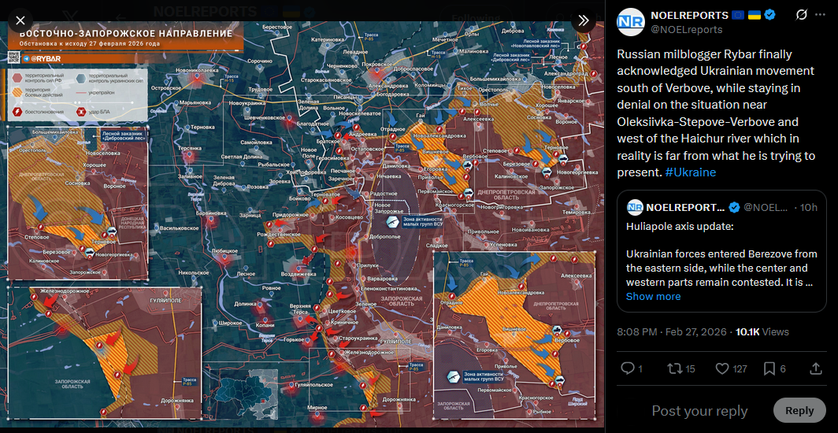The image size is (838, 433).
Task: Click the Ukraine locator minimap inset
Action: coord(242,394)
